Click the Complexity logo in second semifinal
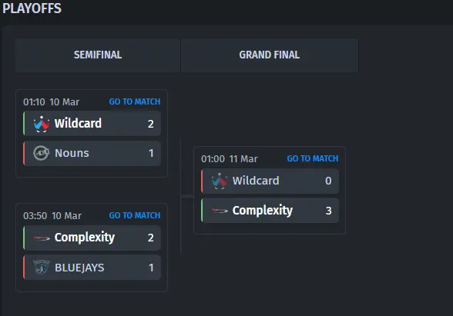 coord(42,238)
